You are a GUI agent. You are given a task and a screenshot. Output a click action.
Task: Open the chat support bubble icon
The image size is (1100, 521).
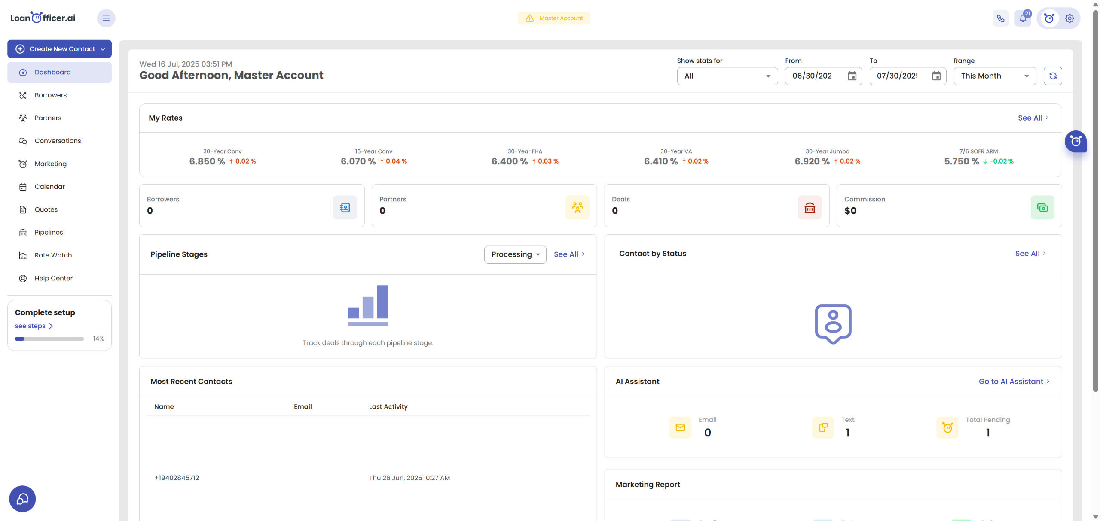[x=22, y=499]
